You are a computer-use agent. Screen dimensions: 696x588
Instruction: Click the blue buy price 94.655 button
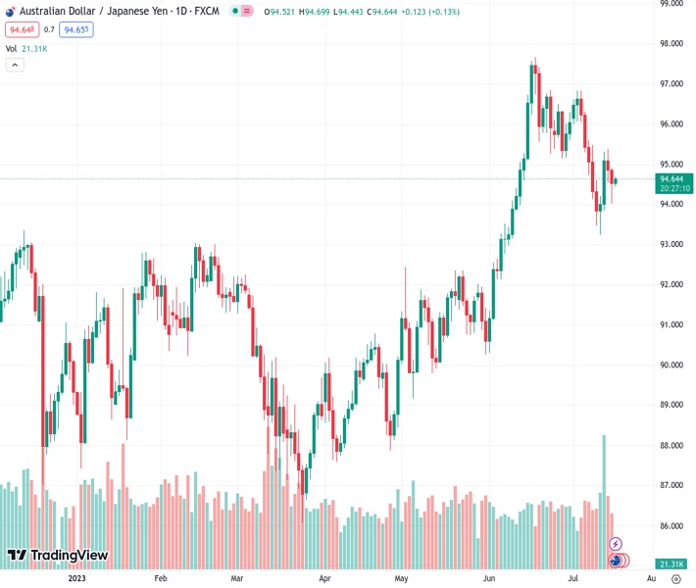75,29
